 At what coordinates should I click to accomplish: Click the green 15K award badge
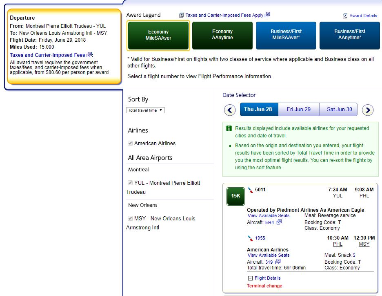coord(235,196)
